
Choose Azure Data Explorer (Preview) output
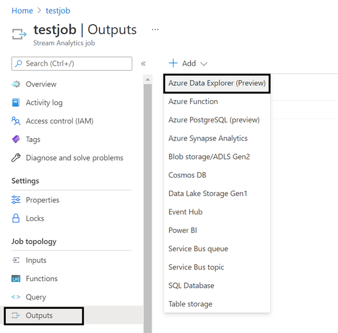click(x=217, y=84)
